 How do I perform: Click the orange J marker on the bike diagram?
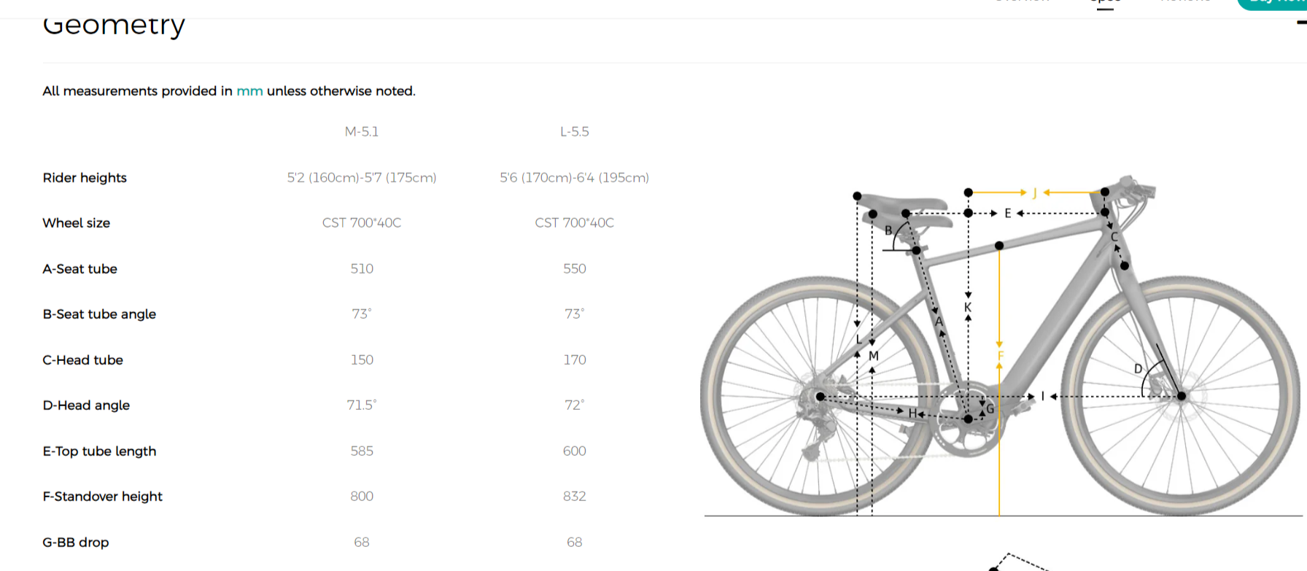[1034, 193]
